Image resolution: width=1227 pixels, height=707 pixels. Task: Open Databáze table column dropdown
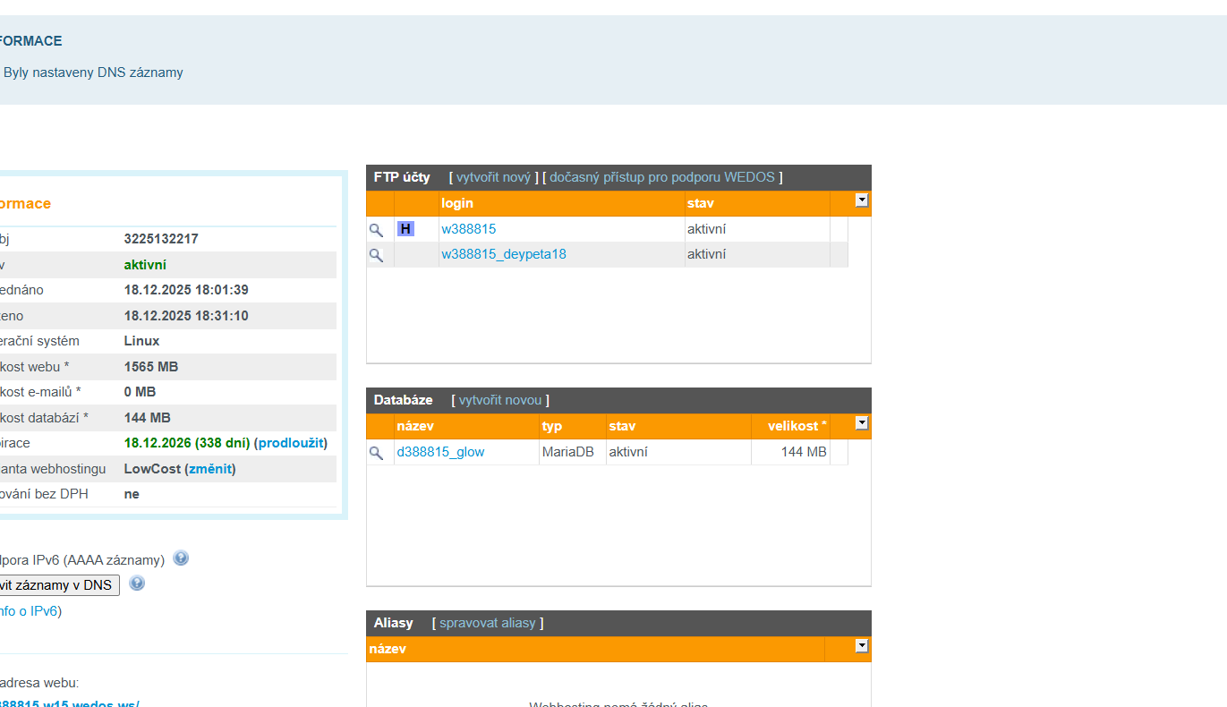tap(861, 423)
